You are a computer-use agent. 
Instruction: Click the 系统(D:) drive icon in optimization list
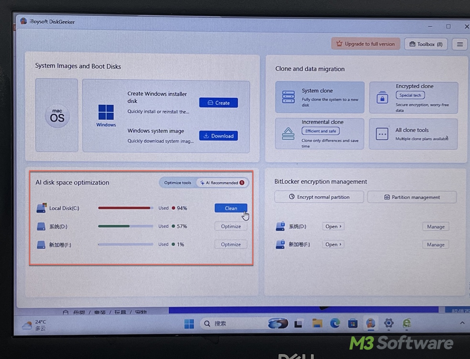tap(41, 226)
